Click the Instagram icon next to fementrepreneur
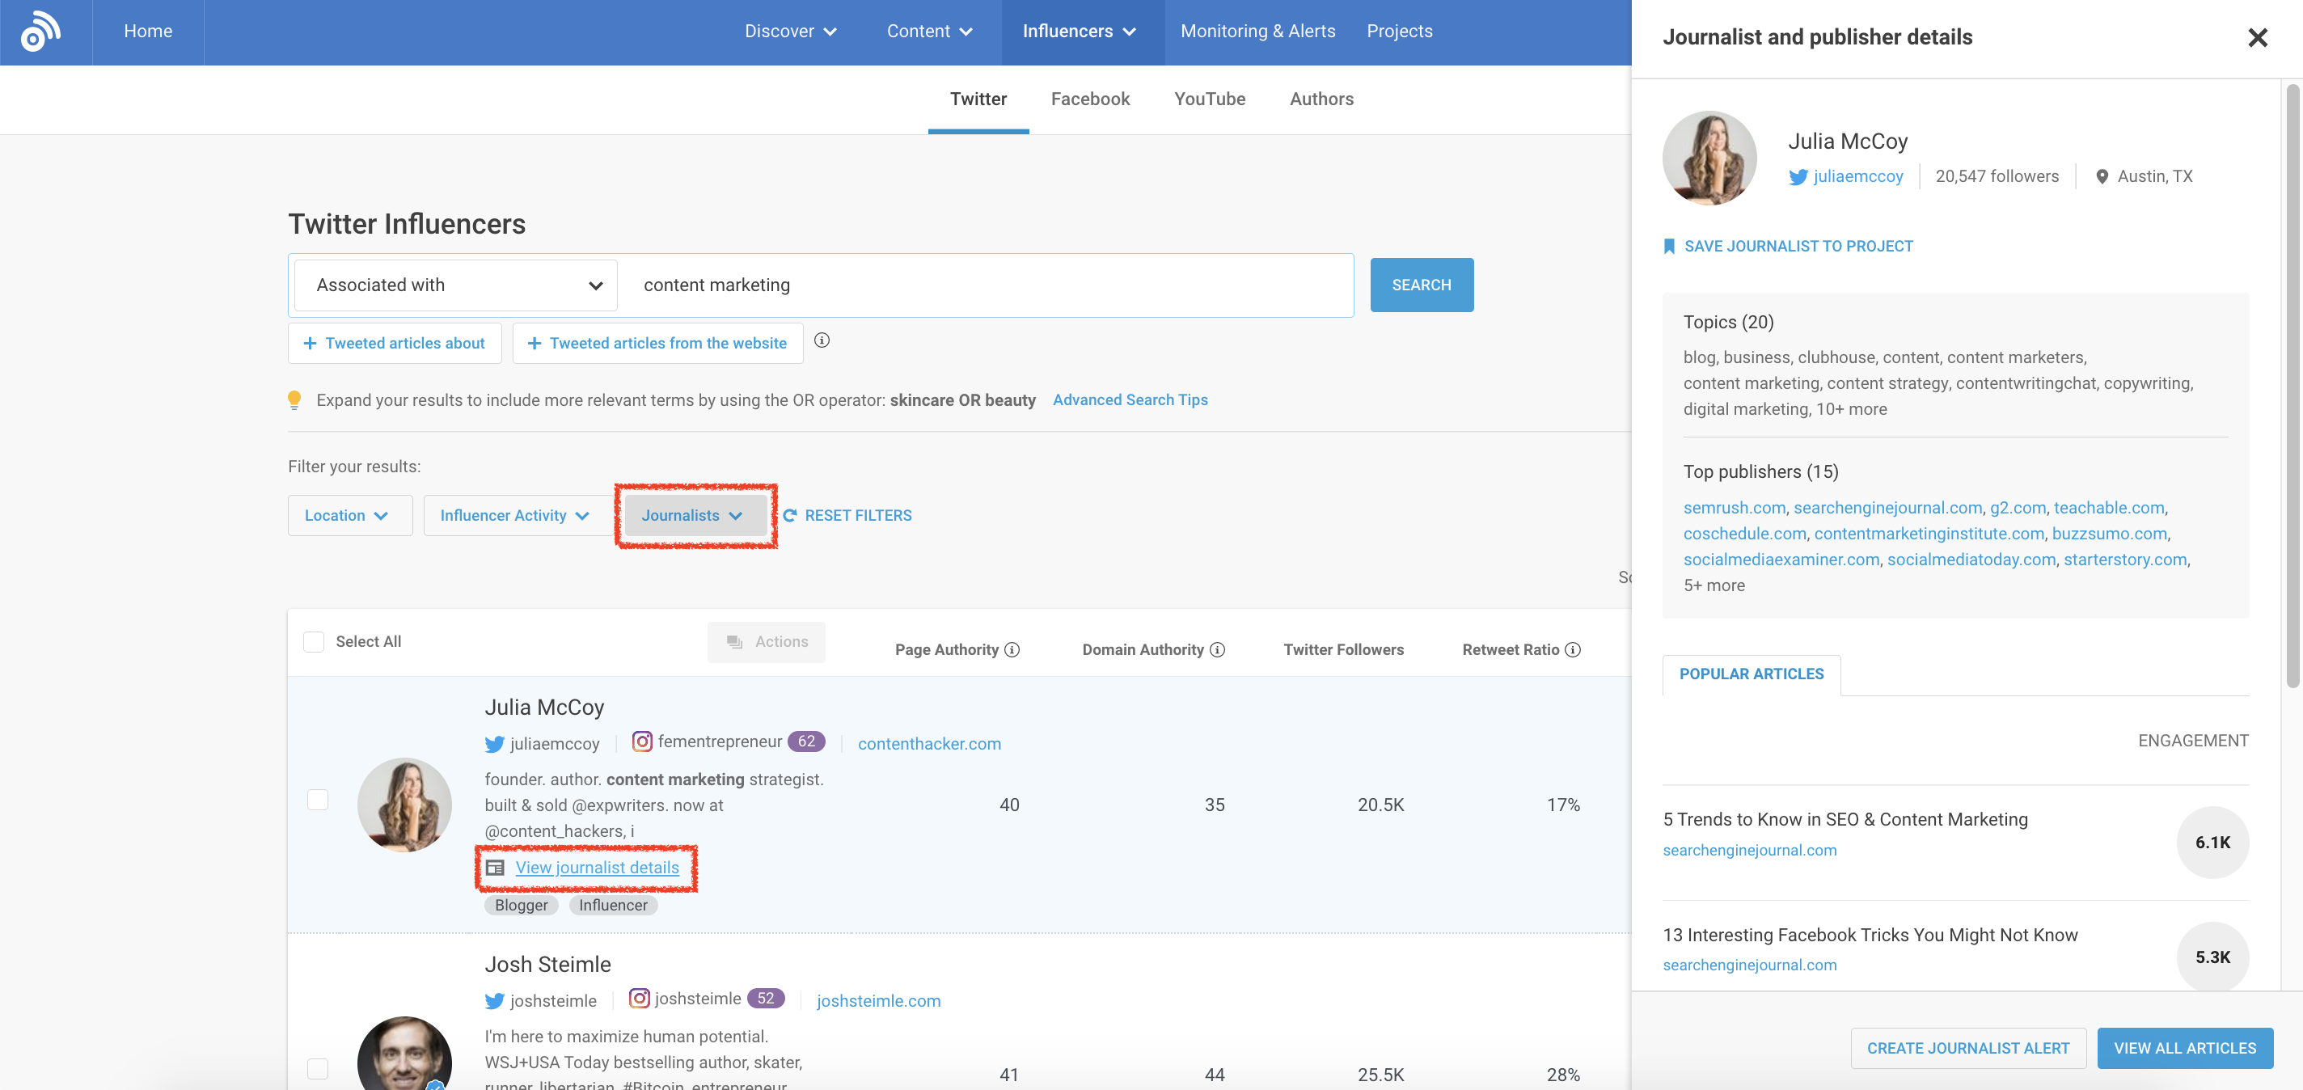Screen dimensions: 2303x1090 pos(641,741)
